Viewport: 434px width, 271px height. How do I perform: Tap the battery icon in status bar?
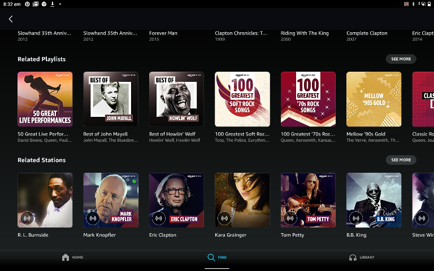pyautogui.click(x=429, y=4)
